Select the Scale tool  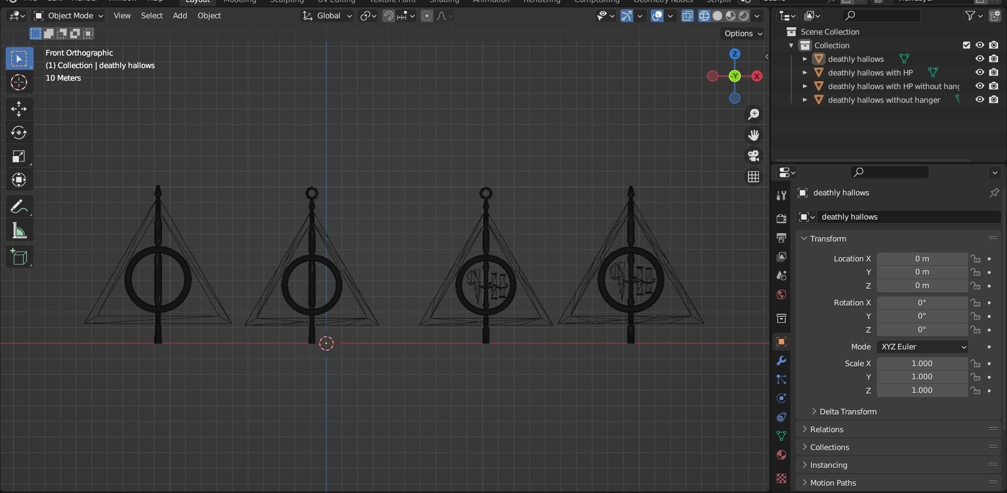point(19,156)
